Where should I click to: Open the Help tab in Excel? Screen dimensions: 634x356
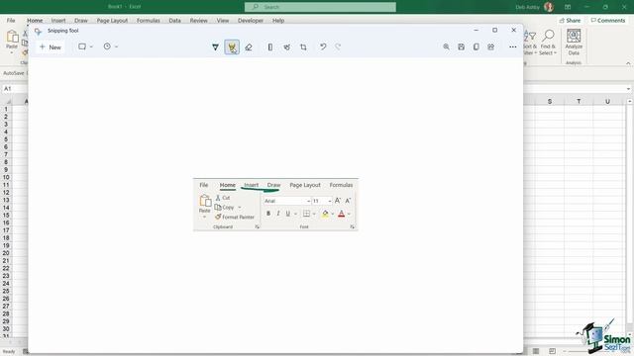(x=278, y=20)
